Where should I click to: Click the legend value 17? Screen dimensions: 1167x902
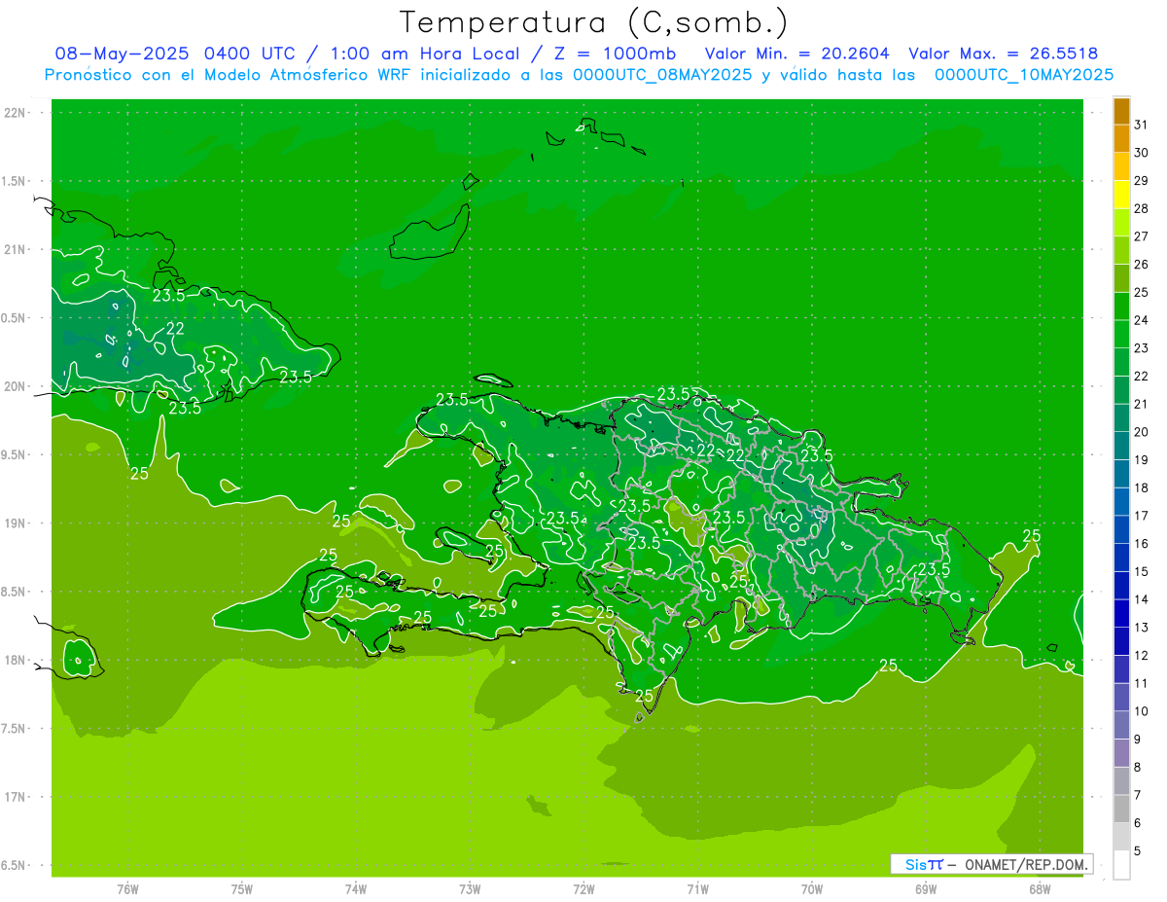pyautogui.click(x=1141, y=516)
